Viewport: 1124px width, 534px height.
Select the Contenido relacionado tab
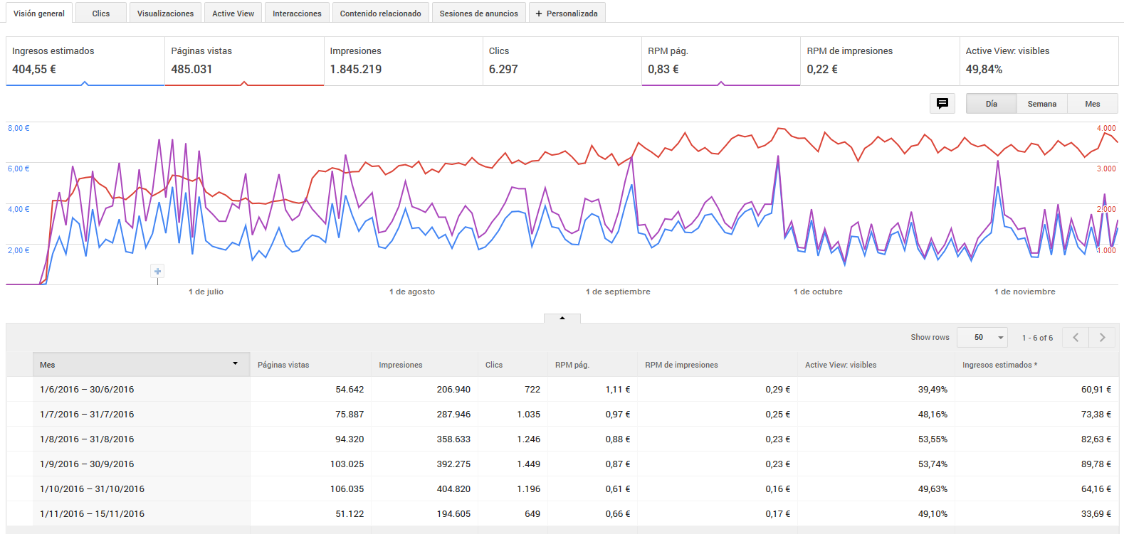380,14
